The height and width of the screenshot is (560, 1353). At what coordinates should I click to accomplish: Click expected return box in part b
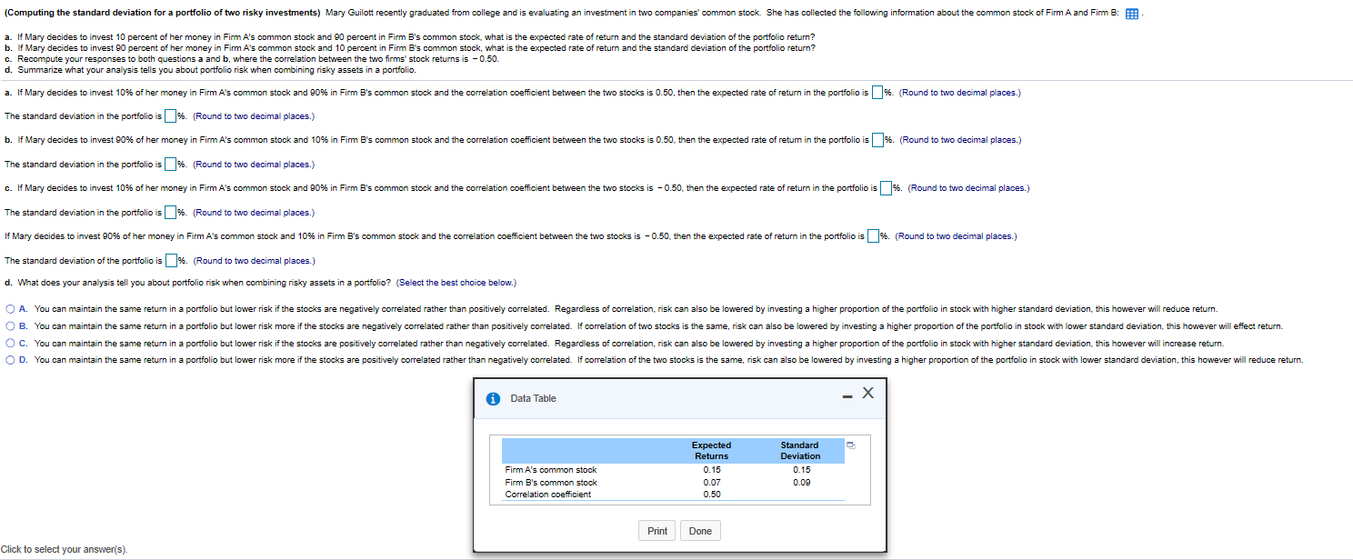(x=878, y=139)
